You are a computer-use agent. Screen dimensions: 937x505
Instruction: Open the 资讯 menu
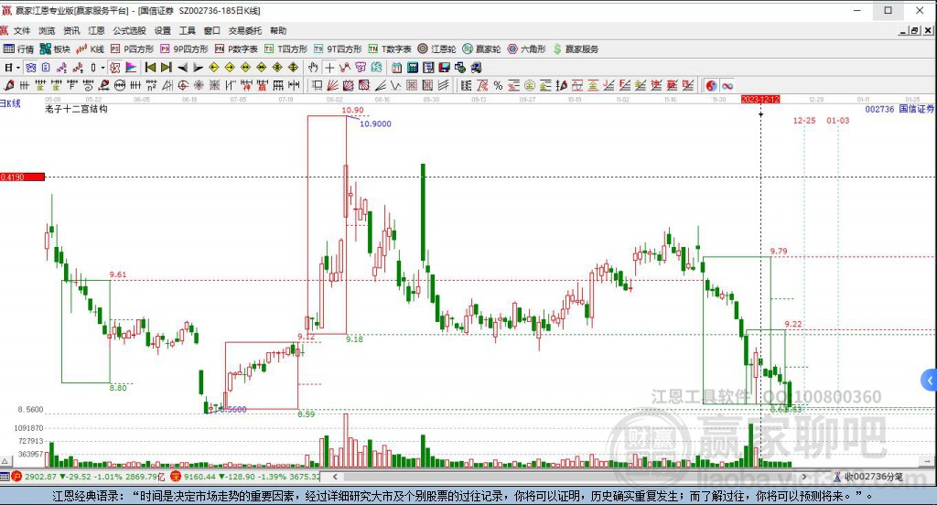click(71, 30)
